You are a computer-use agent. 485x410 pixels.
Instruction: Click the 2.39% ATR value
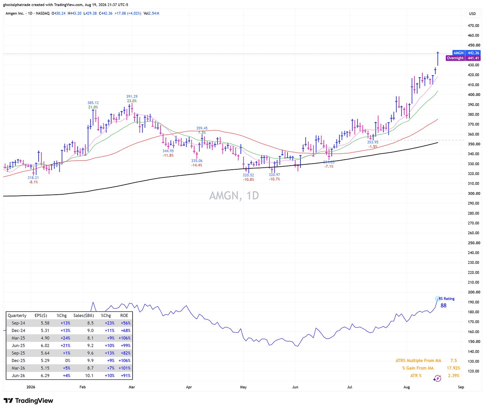[454, 376]
